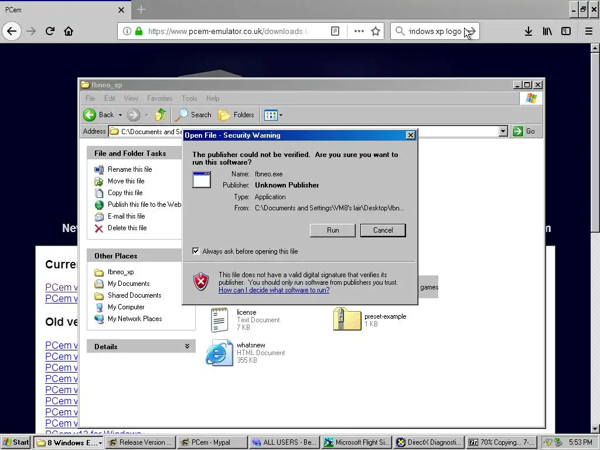
Task: Click Search in Explorer toolbar
Action: tap(193, 115)
